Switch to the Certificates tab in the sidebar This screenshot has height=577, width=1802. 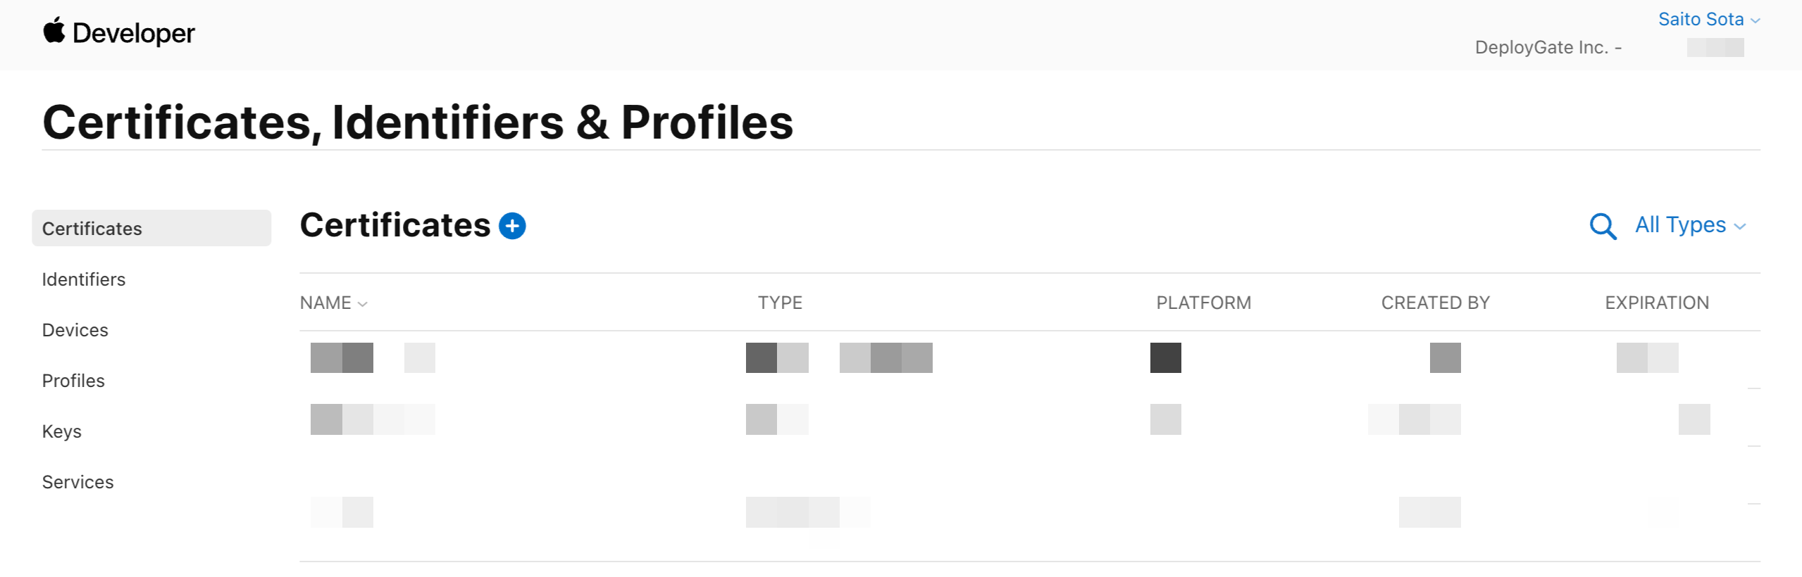[92, 228]
